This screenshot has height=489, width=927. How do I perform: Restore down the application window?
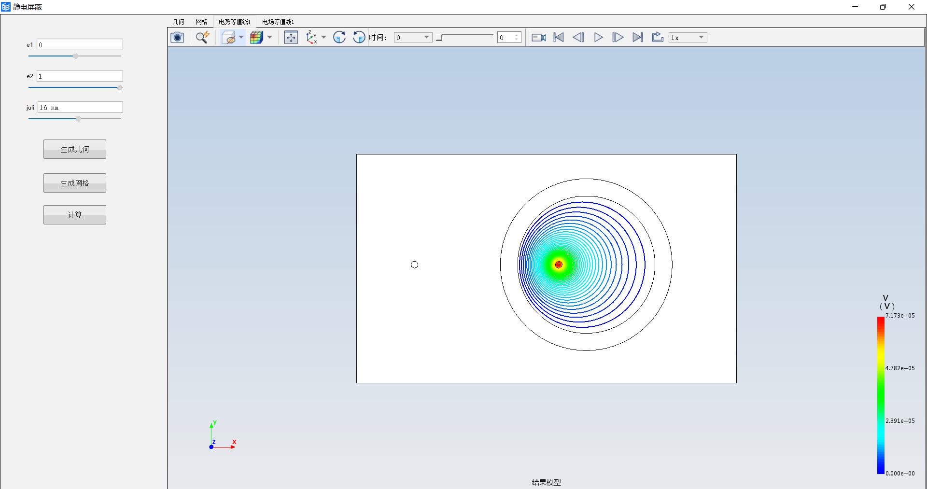pyautogui.click(x=883, y=7)
